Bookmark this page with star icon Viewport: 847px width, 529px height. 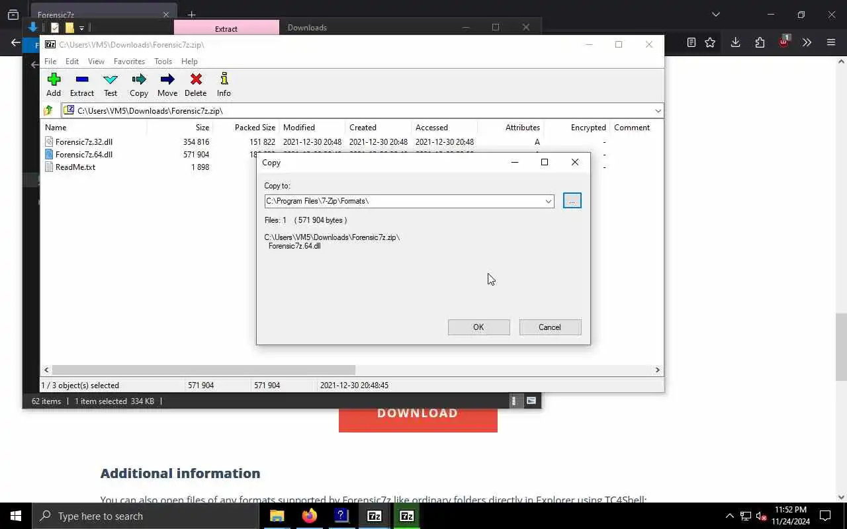(x=710, y=42)
